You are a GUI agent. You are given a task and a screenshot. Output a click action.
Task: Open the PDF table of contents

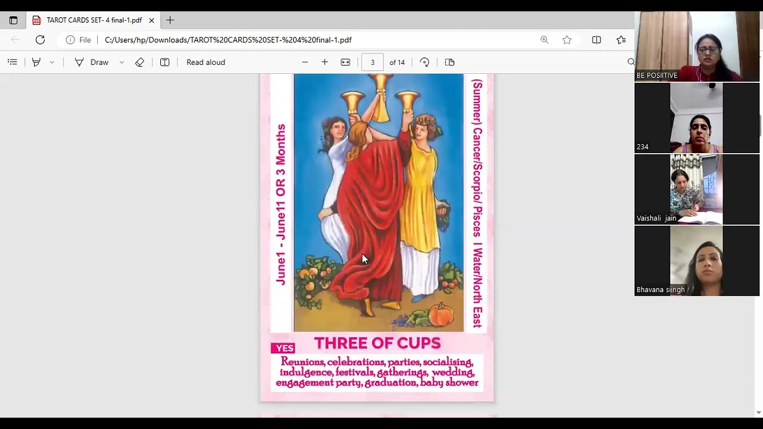tap(13, 62)
